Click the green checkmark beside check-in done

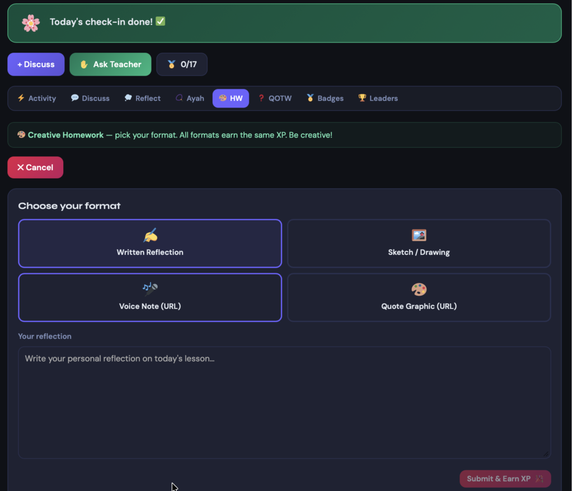click(161, 21)
